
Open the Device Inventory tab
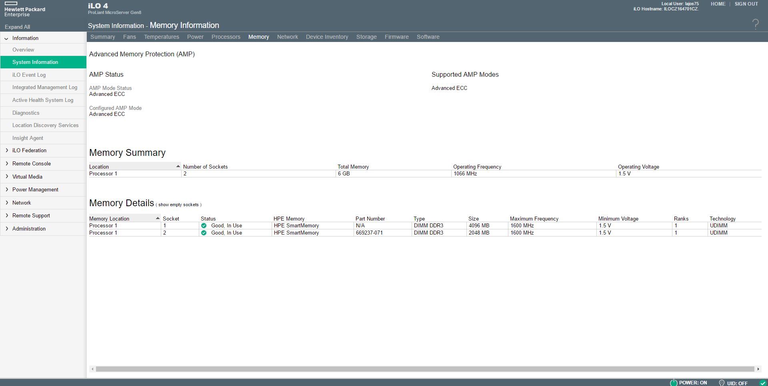click(x=327, y=37)
